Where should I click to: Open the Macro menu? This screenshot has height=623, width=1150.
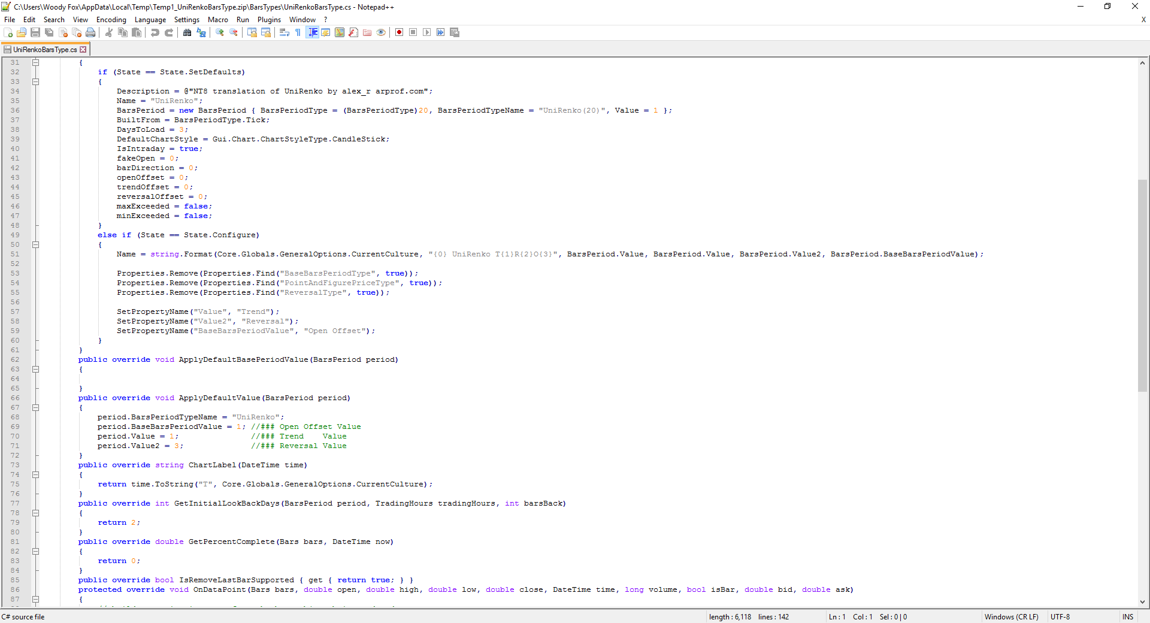coord(218,20)
